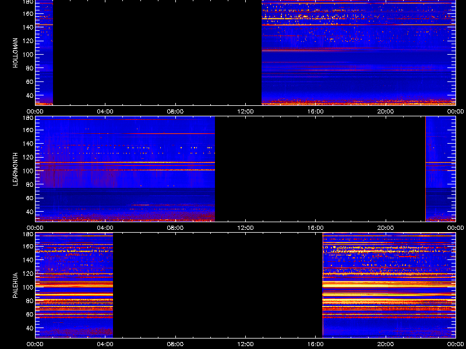
Task: Pick the 60 tick label on Learmonth axis
Action: pos(31,198)
